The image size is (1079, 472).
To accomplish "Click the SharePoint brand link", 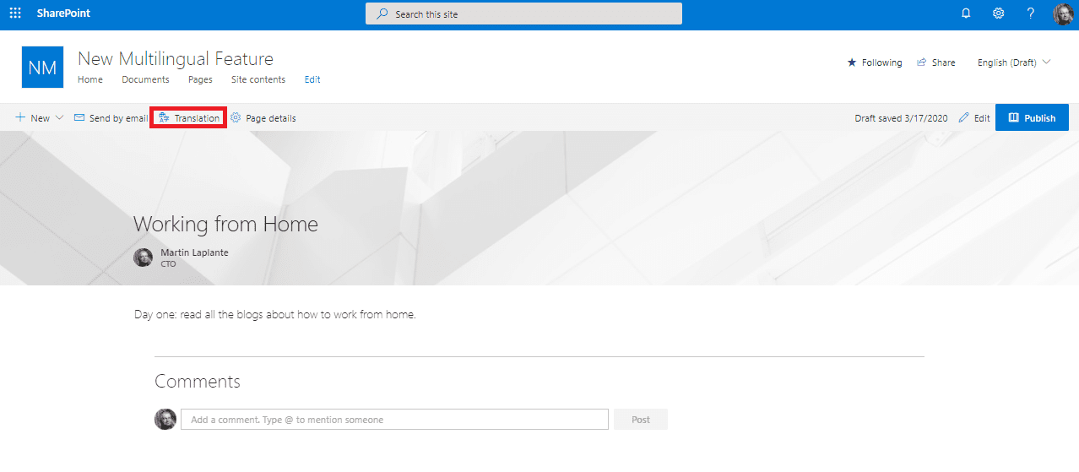I will point(63,14).
